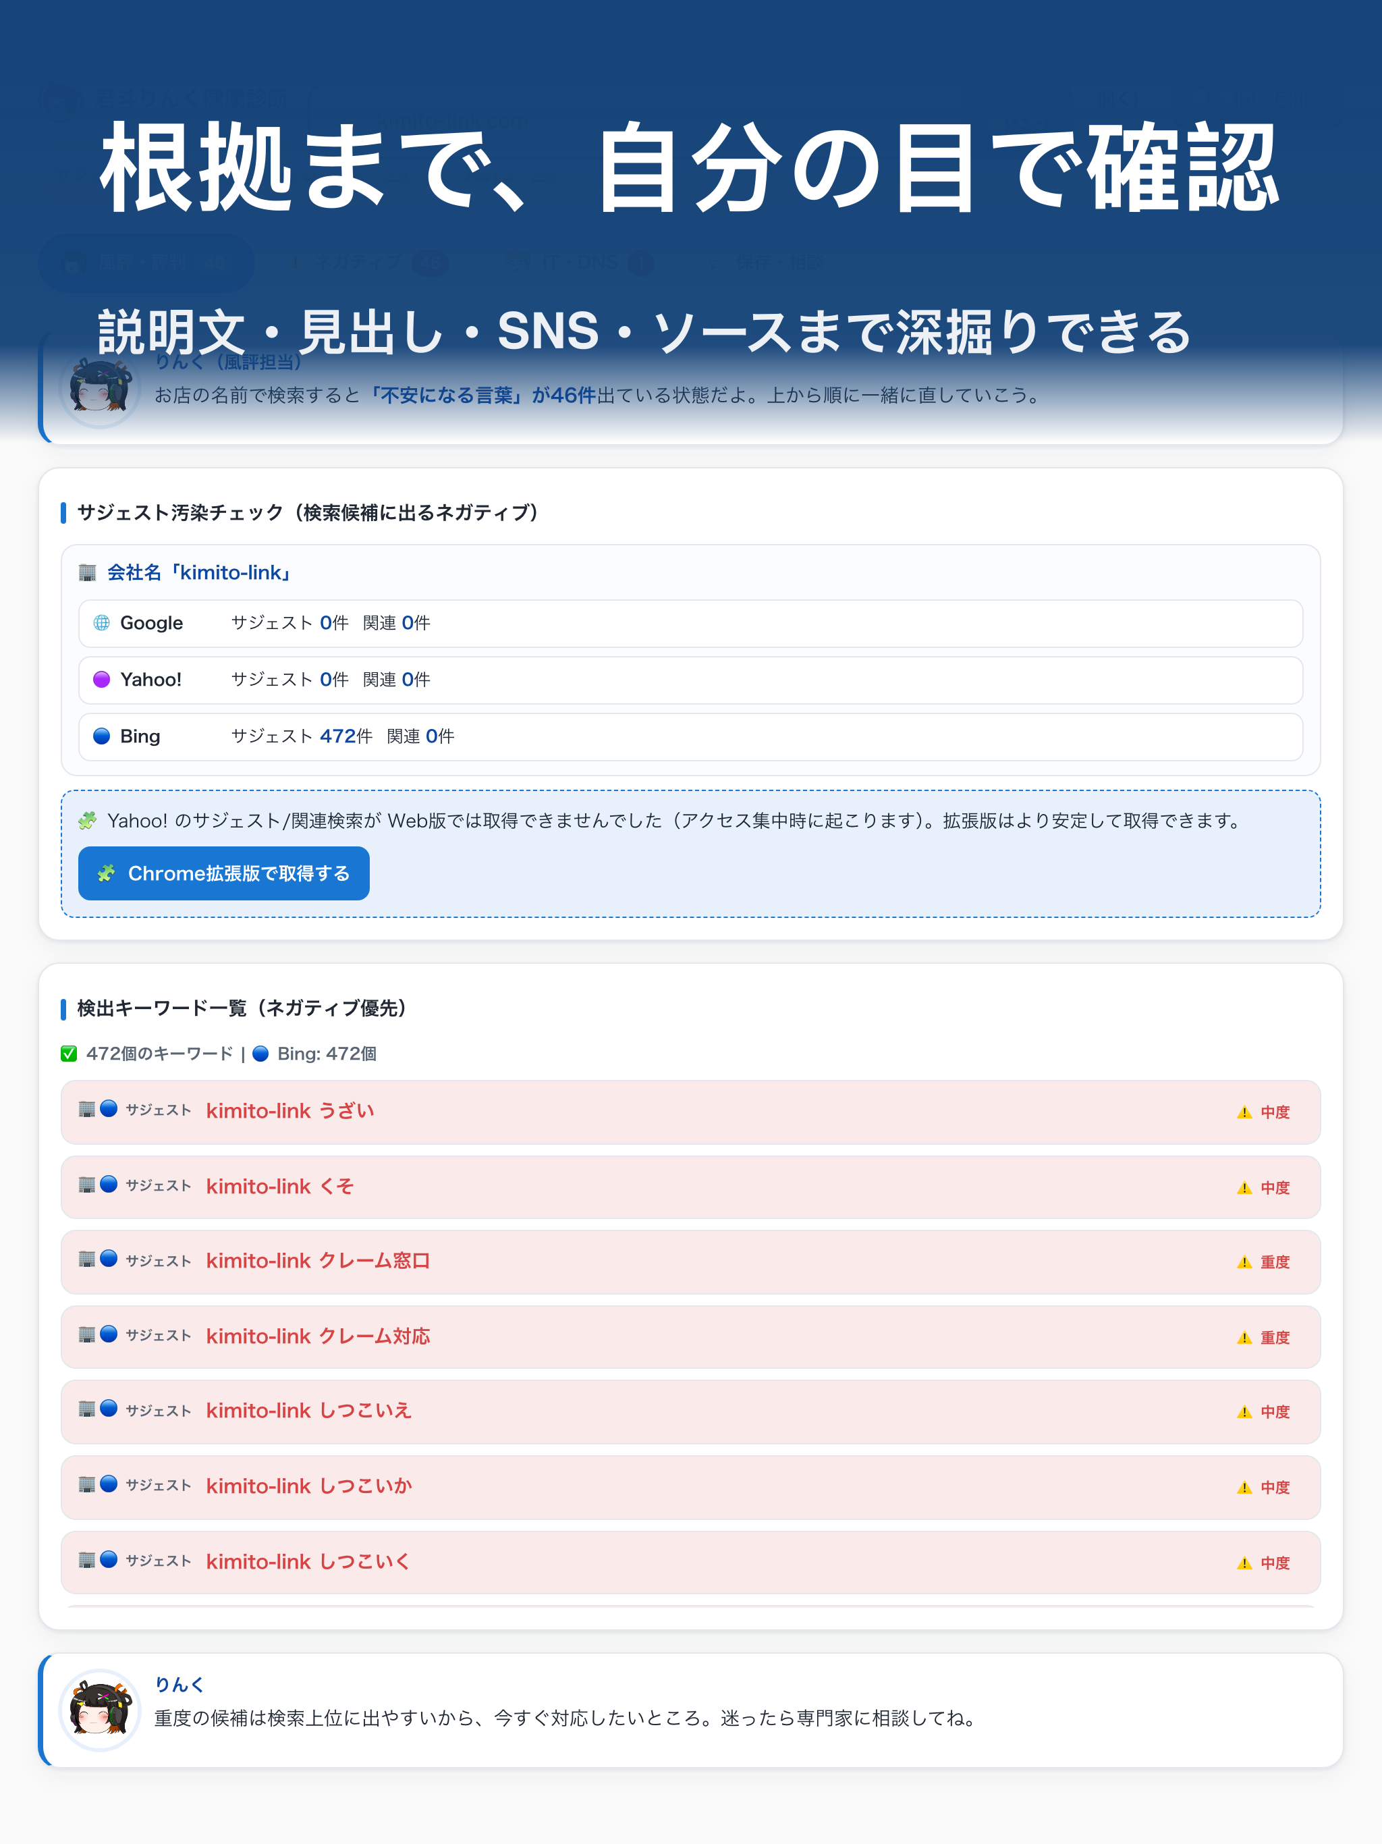1382x1844 pixels.
Task: Click りんく avatar in bottom message card
Action: coord(100,1710)
